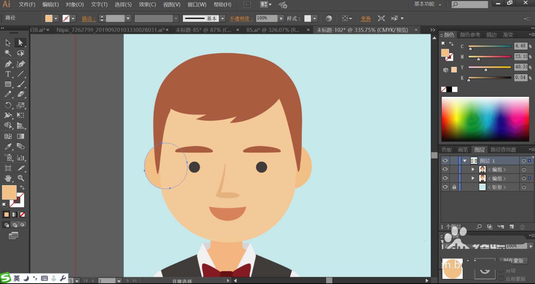Activate the Zoom tool
The height and width of the screenshot is (284, 535).
coord(21,178)
